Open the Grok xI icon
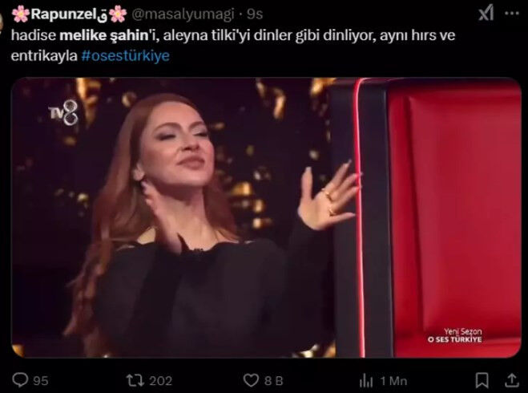The image size is (528, 393). point(486,14)
